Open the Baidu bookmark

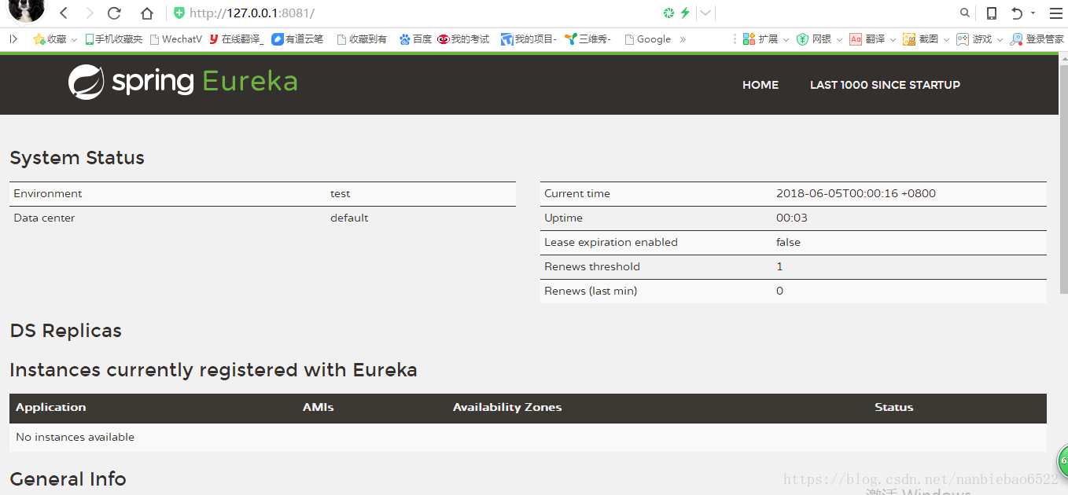pos(415,39)
